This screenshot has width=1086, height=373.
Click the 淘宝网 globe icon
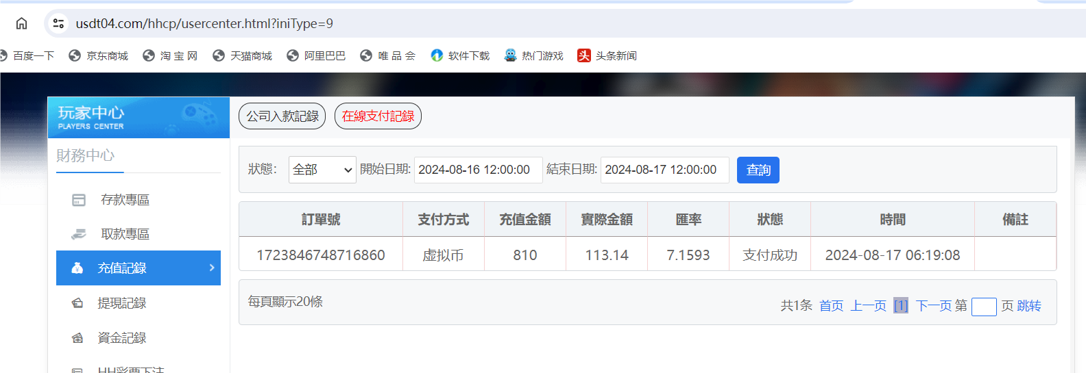point(148,55)
